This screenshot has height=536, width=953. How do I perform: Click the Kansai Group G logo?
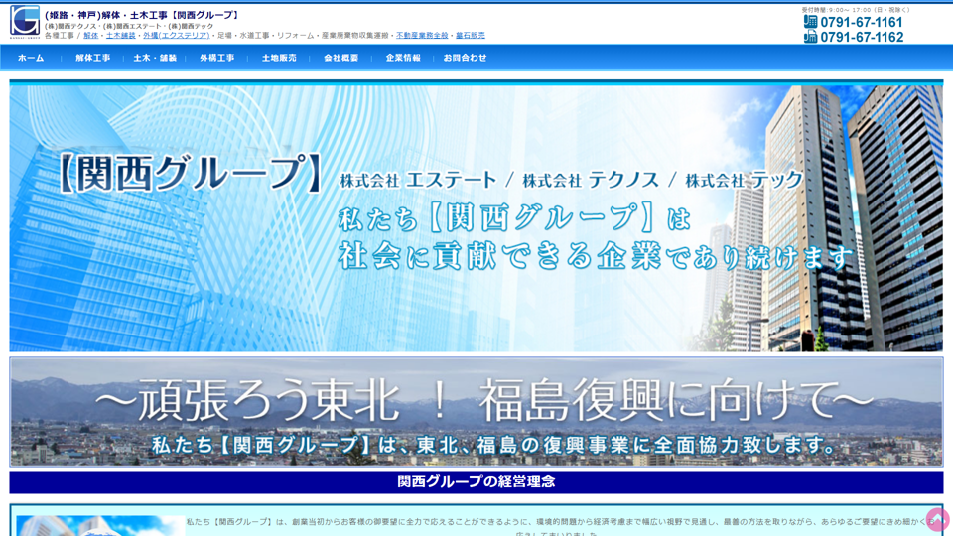click(x=25, y=22)
